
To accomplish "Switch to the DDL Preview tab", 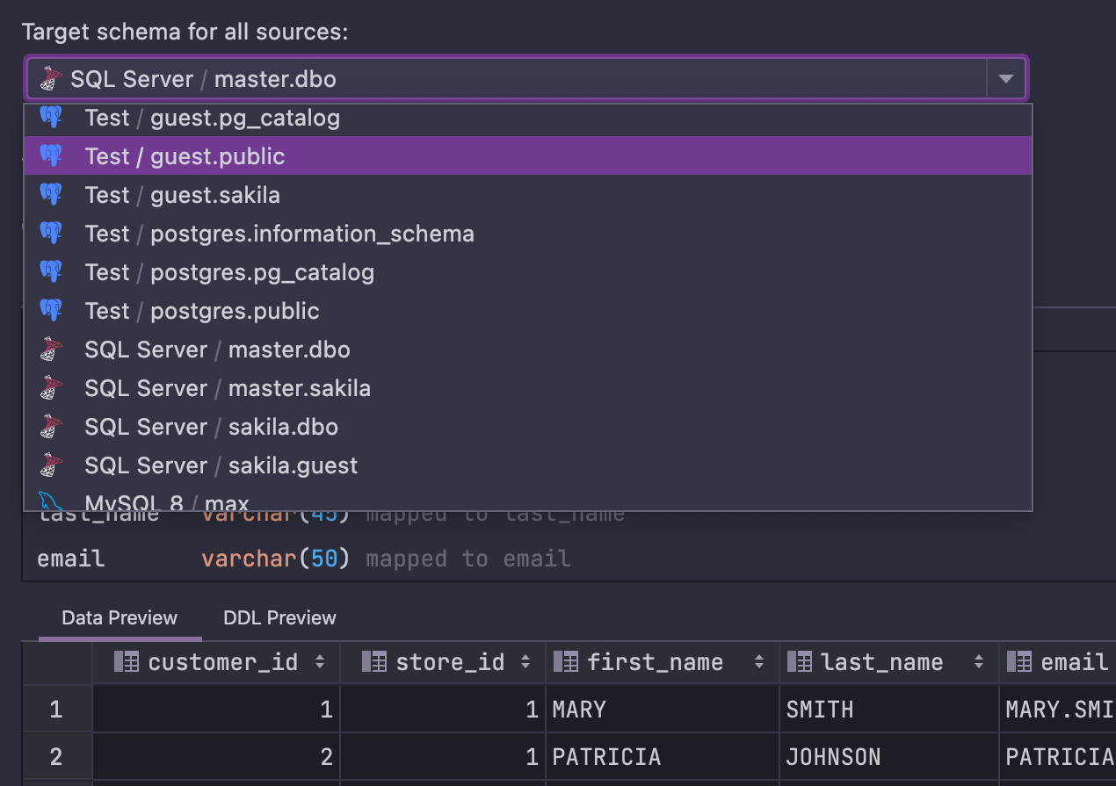I will 279,617.
